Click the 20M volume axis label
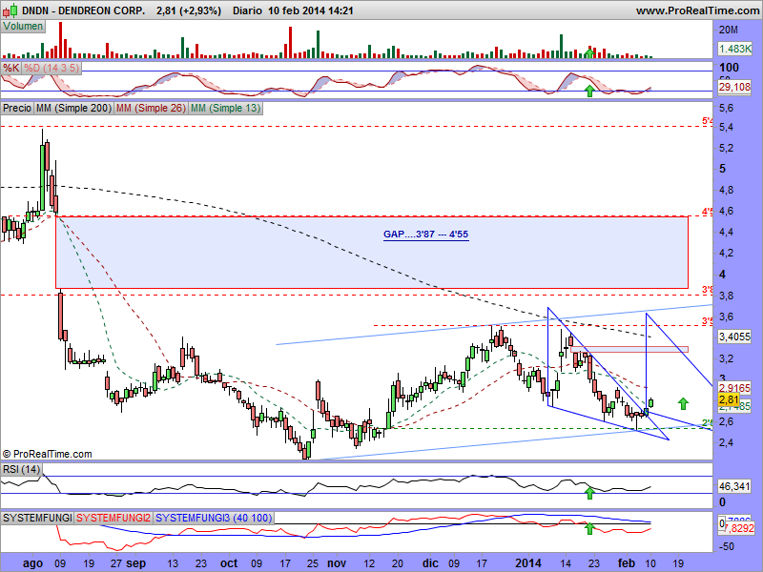This screenshot has width=763, height=572. pos(729,31)
